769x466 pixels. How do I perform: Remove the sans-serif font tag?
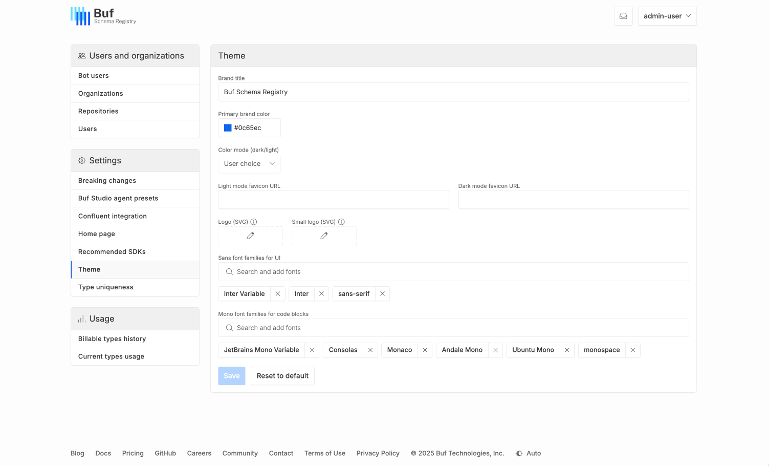pos(382,294)
